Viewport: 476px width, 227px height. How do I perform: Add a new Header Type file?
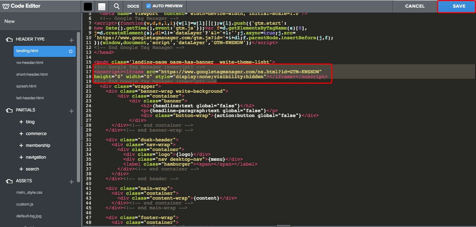click(71, 40)
